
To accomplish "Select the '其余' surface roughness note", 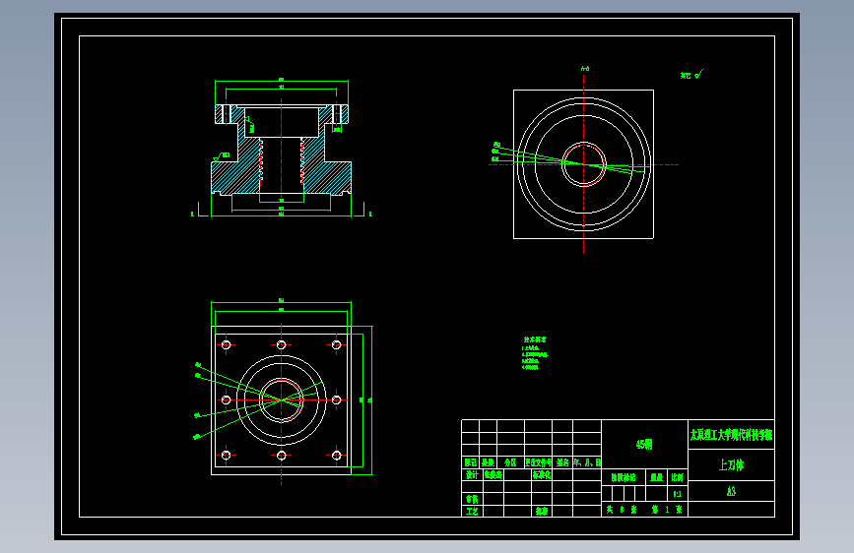I will point(686,75).
